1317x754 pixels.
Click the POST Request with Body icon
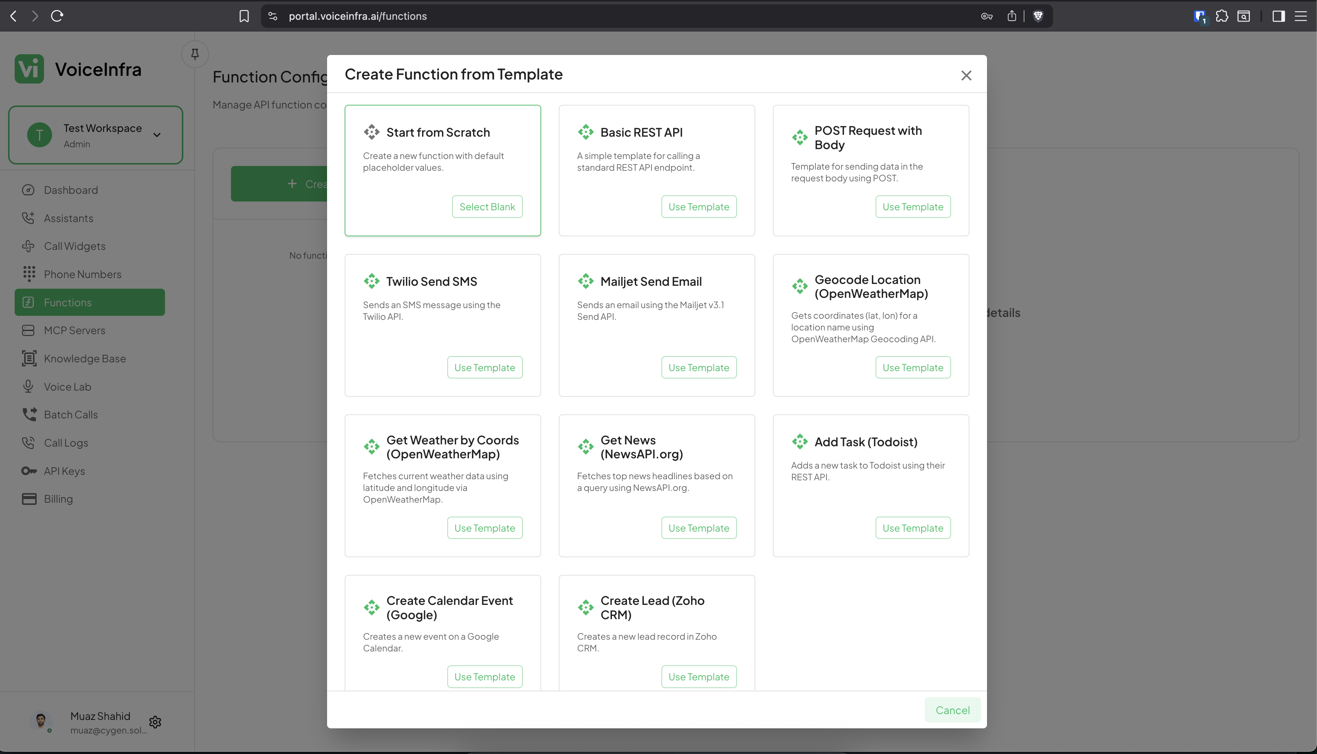[x=799, y=138]
